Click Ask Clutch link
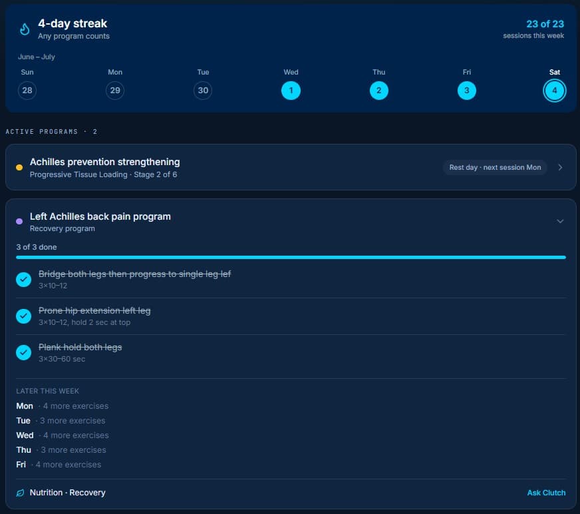 546,493
